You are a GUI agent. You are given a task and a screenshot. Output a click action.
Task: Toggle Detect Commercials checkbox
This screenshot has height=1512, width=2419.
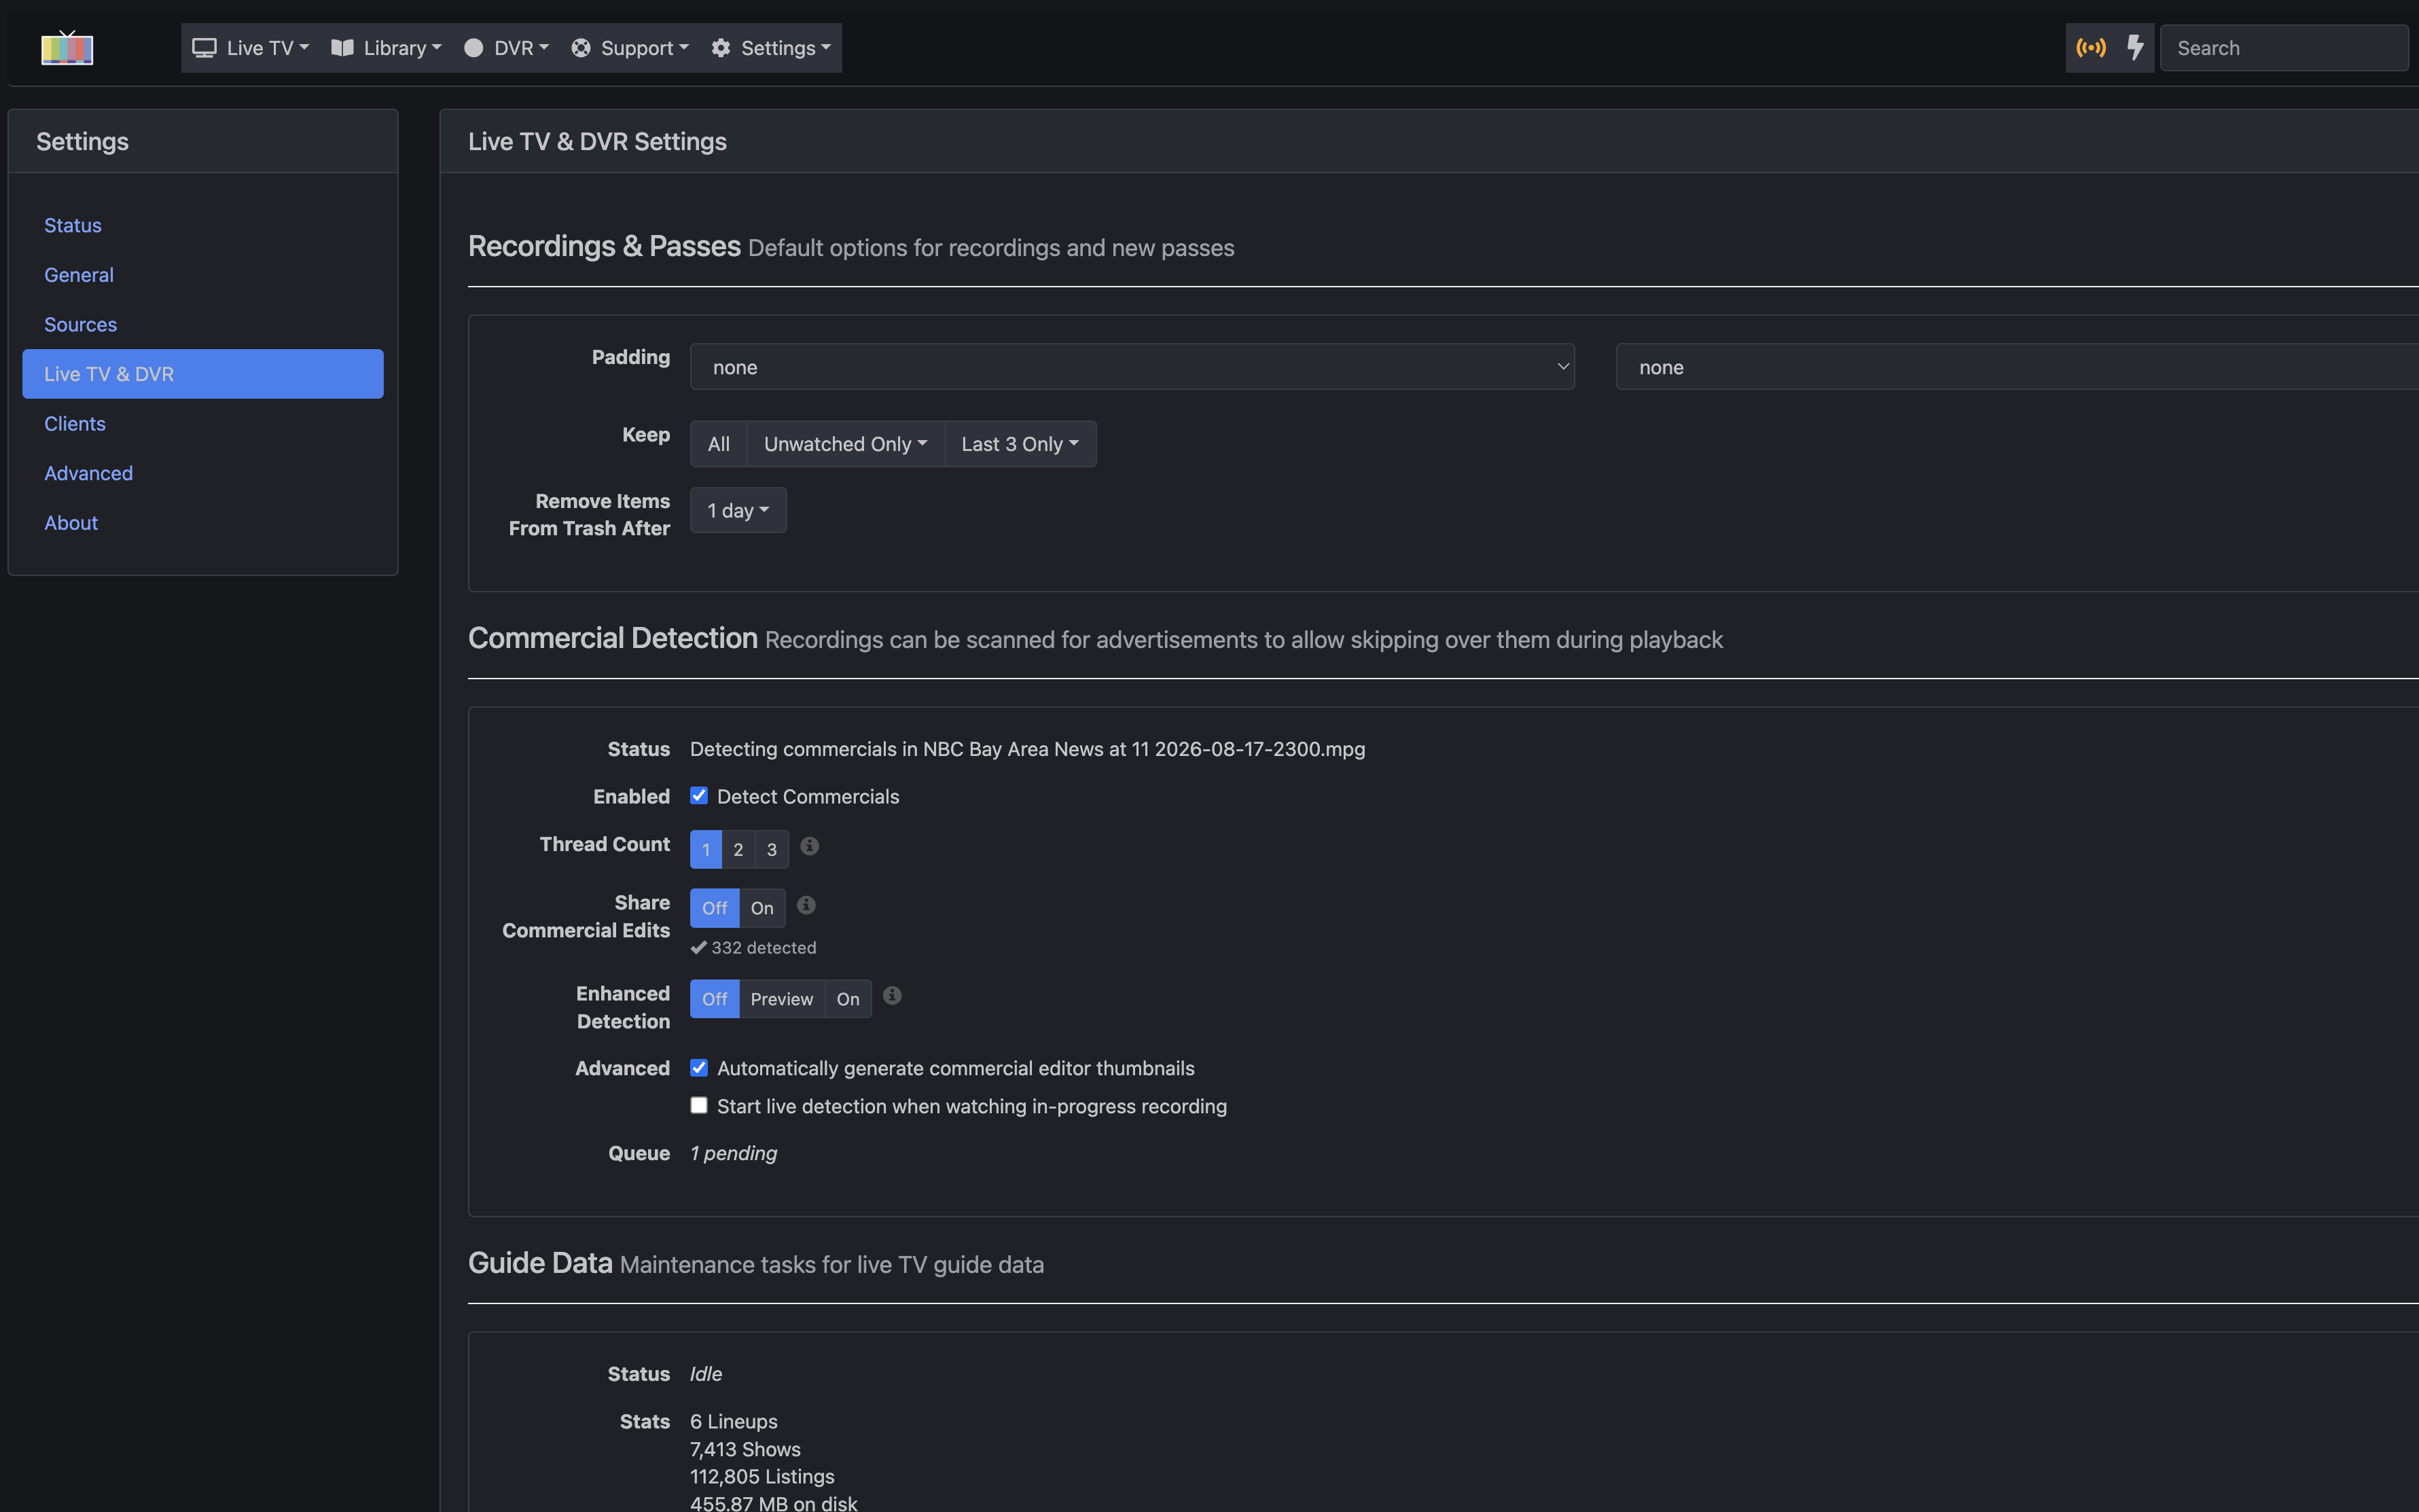pyautogui.click(x=699, y=796)
